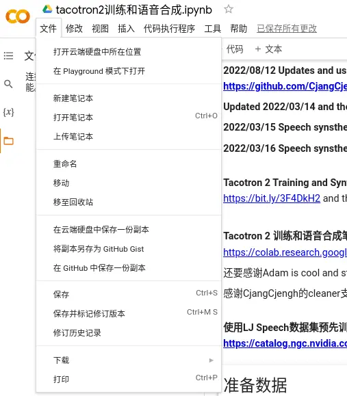Expand the 下载 submenu arrow
This screenshot has width=347, height=396.
211,360
